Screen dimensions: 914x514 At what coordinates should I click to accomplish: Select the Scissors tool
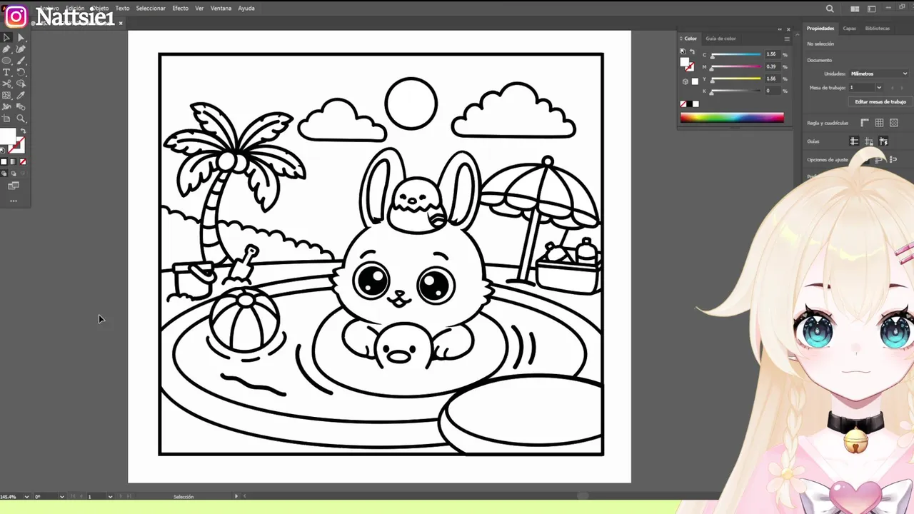[x=6, y=84]
